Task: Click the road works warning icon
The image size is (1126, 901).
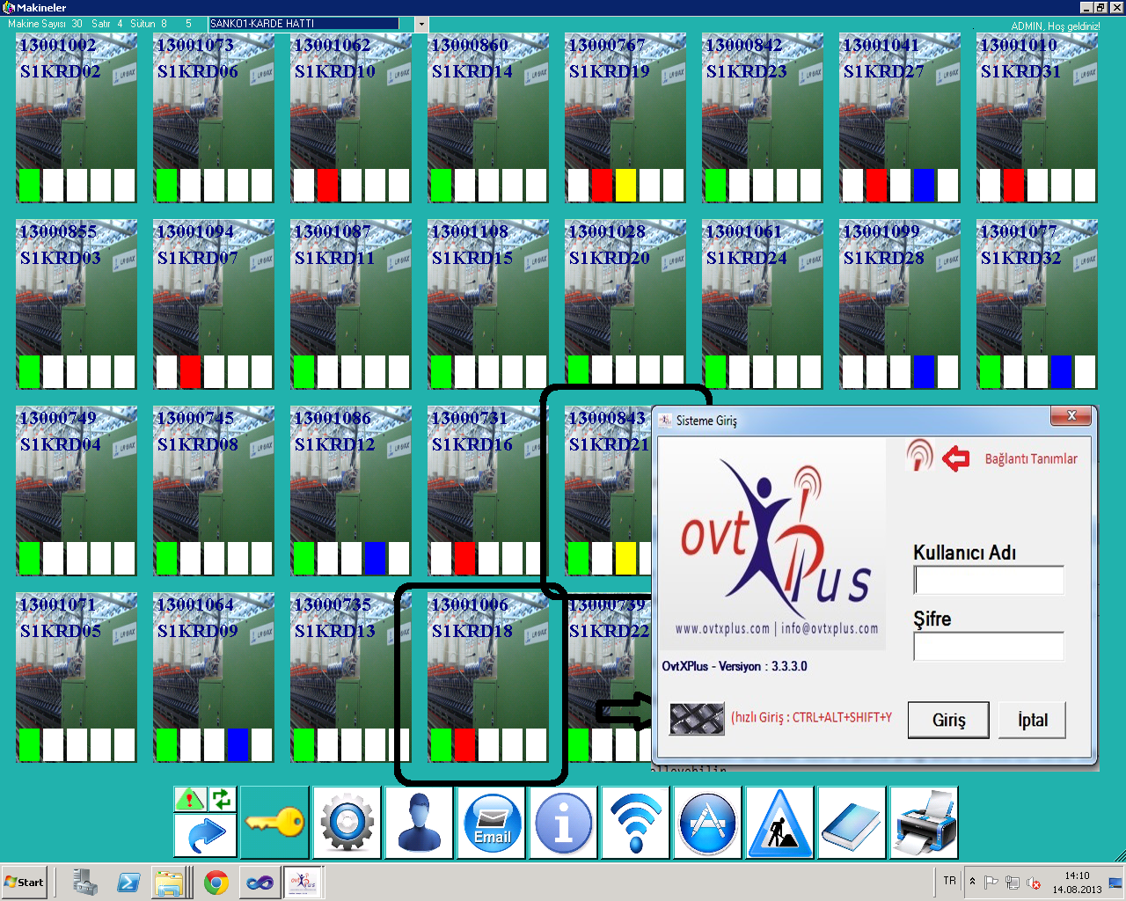Action: (x=779, y=823)
